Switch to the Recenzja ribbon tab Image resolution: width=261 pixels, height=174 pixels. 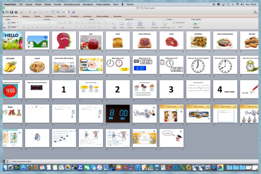point(118,16)
